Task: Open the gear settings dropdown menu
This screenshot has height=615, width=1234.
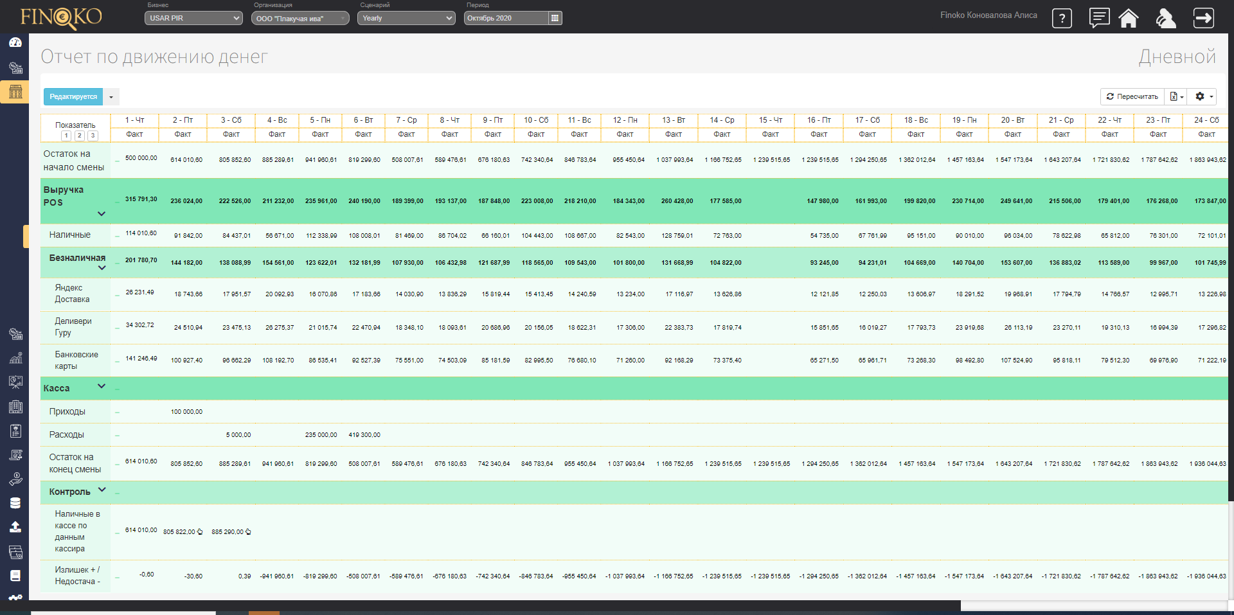Action: coord(1203,96)
